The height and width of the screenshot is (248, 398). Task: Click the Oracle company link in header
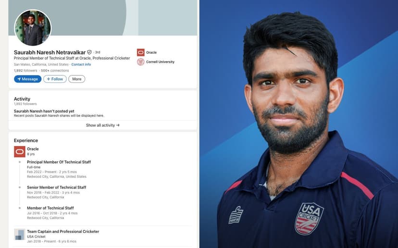(151, 52)
